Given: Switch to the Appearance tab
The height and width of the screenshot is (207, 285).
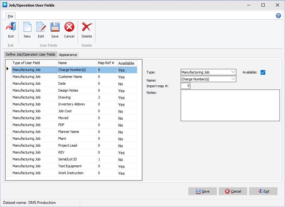Looking at the screenshot, I should click(68, 55).
